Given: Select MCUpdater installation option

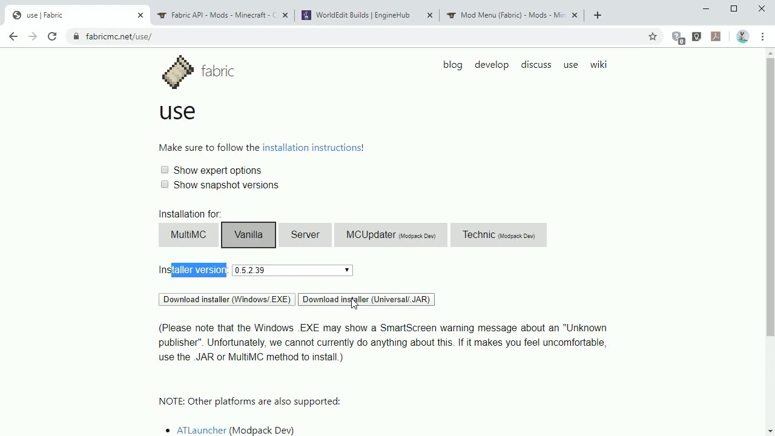Looking at the screenshot, I should pos(391,235).
